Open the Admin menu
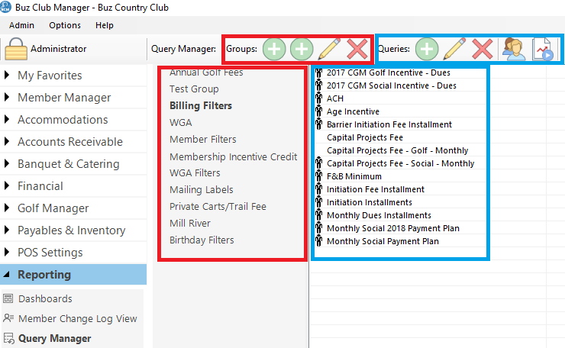The image size is (565, 348). coord(22,25)
